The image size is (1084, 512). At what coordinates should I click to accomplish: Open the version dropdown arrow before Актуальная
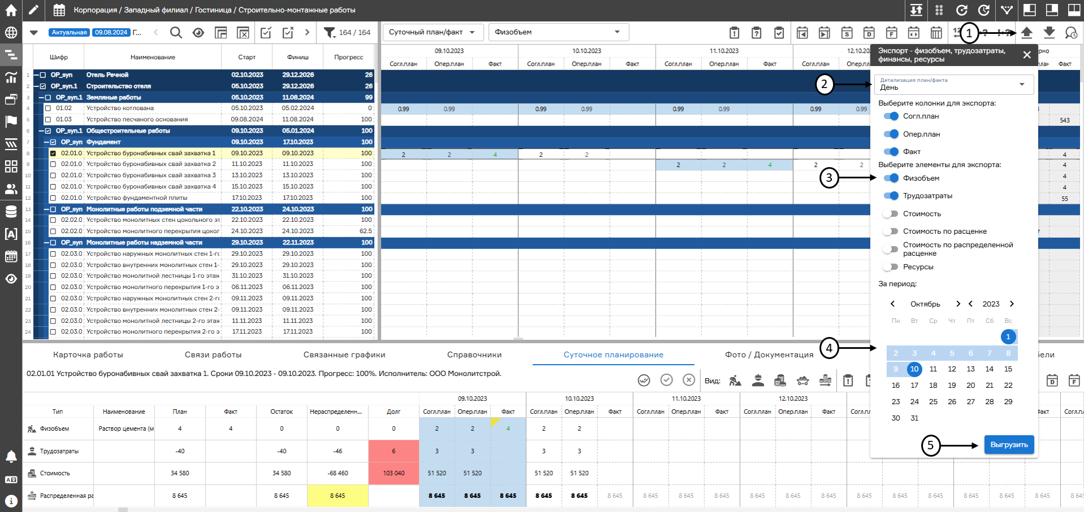coord(34,32)
